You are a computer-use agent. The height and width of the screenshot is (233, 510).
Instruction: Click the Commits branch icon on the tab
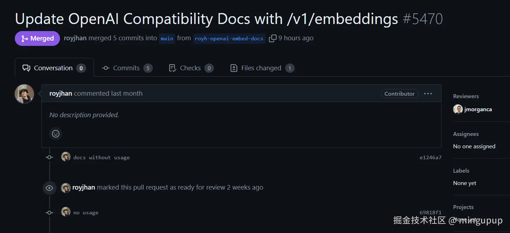105,68
